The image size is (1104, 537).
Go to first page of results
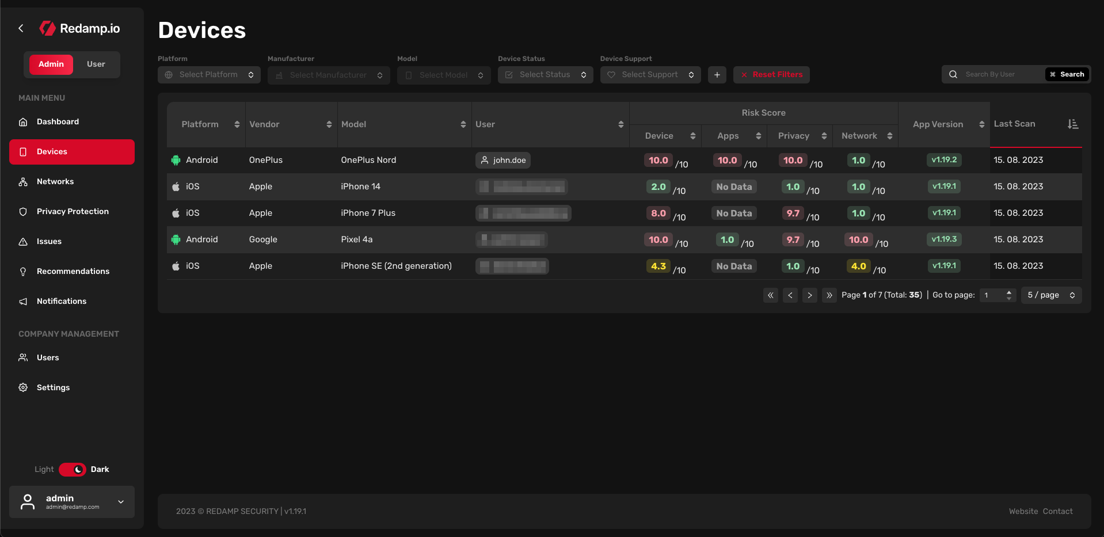click(771, 296)
